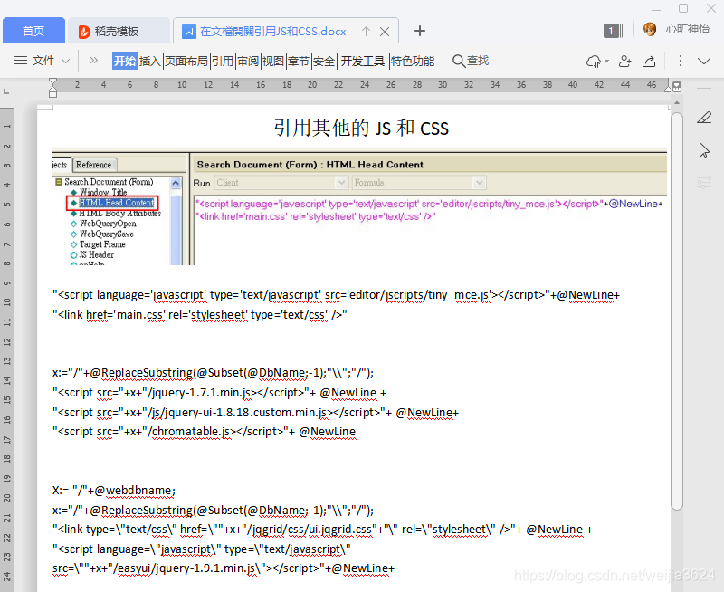Open the more options vertical dots
This screenshot has height=592, width=724.
(681, 61)
